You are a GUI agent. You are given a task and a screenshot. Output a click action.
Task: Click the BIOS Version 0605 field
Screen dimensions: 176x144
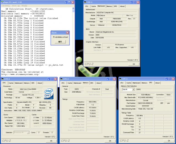pyautogui.click(x=116, y=35)
